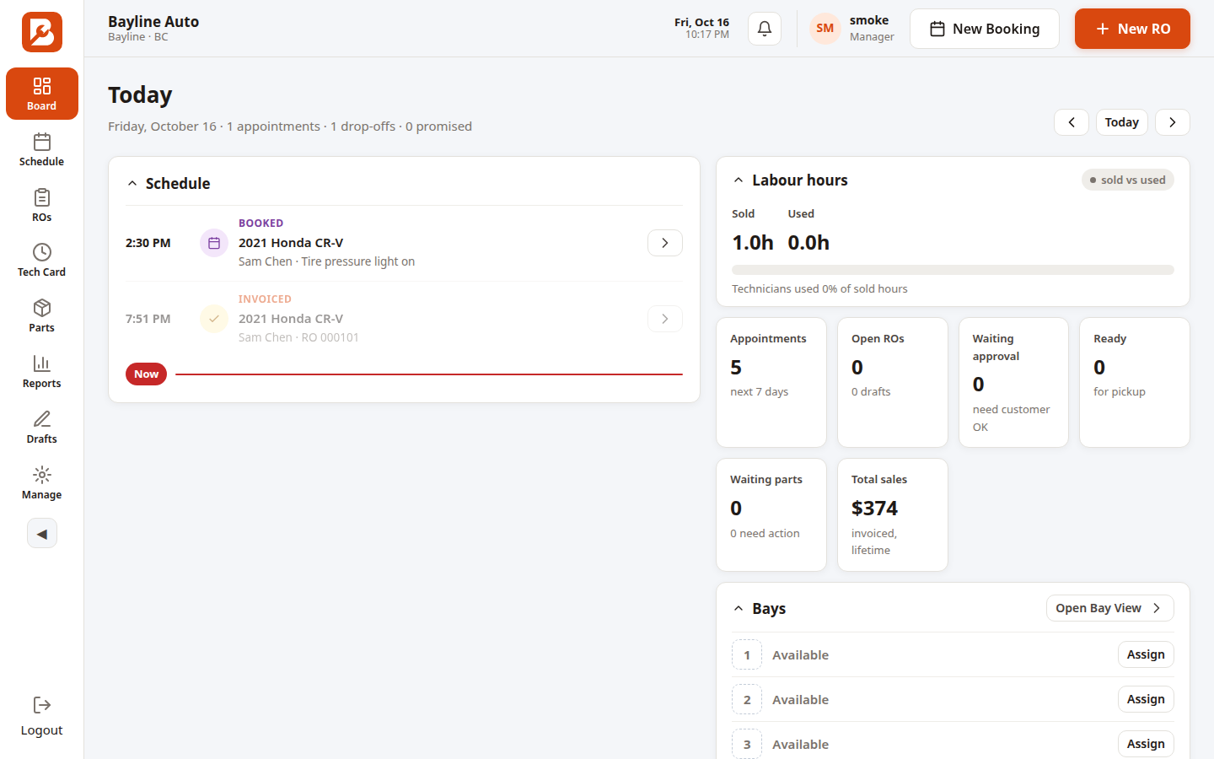Open Bay View
1214x759 pixels.
pos(1110,608)
